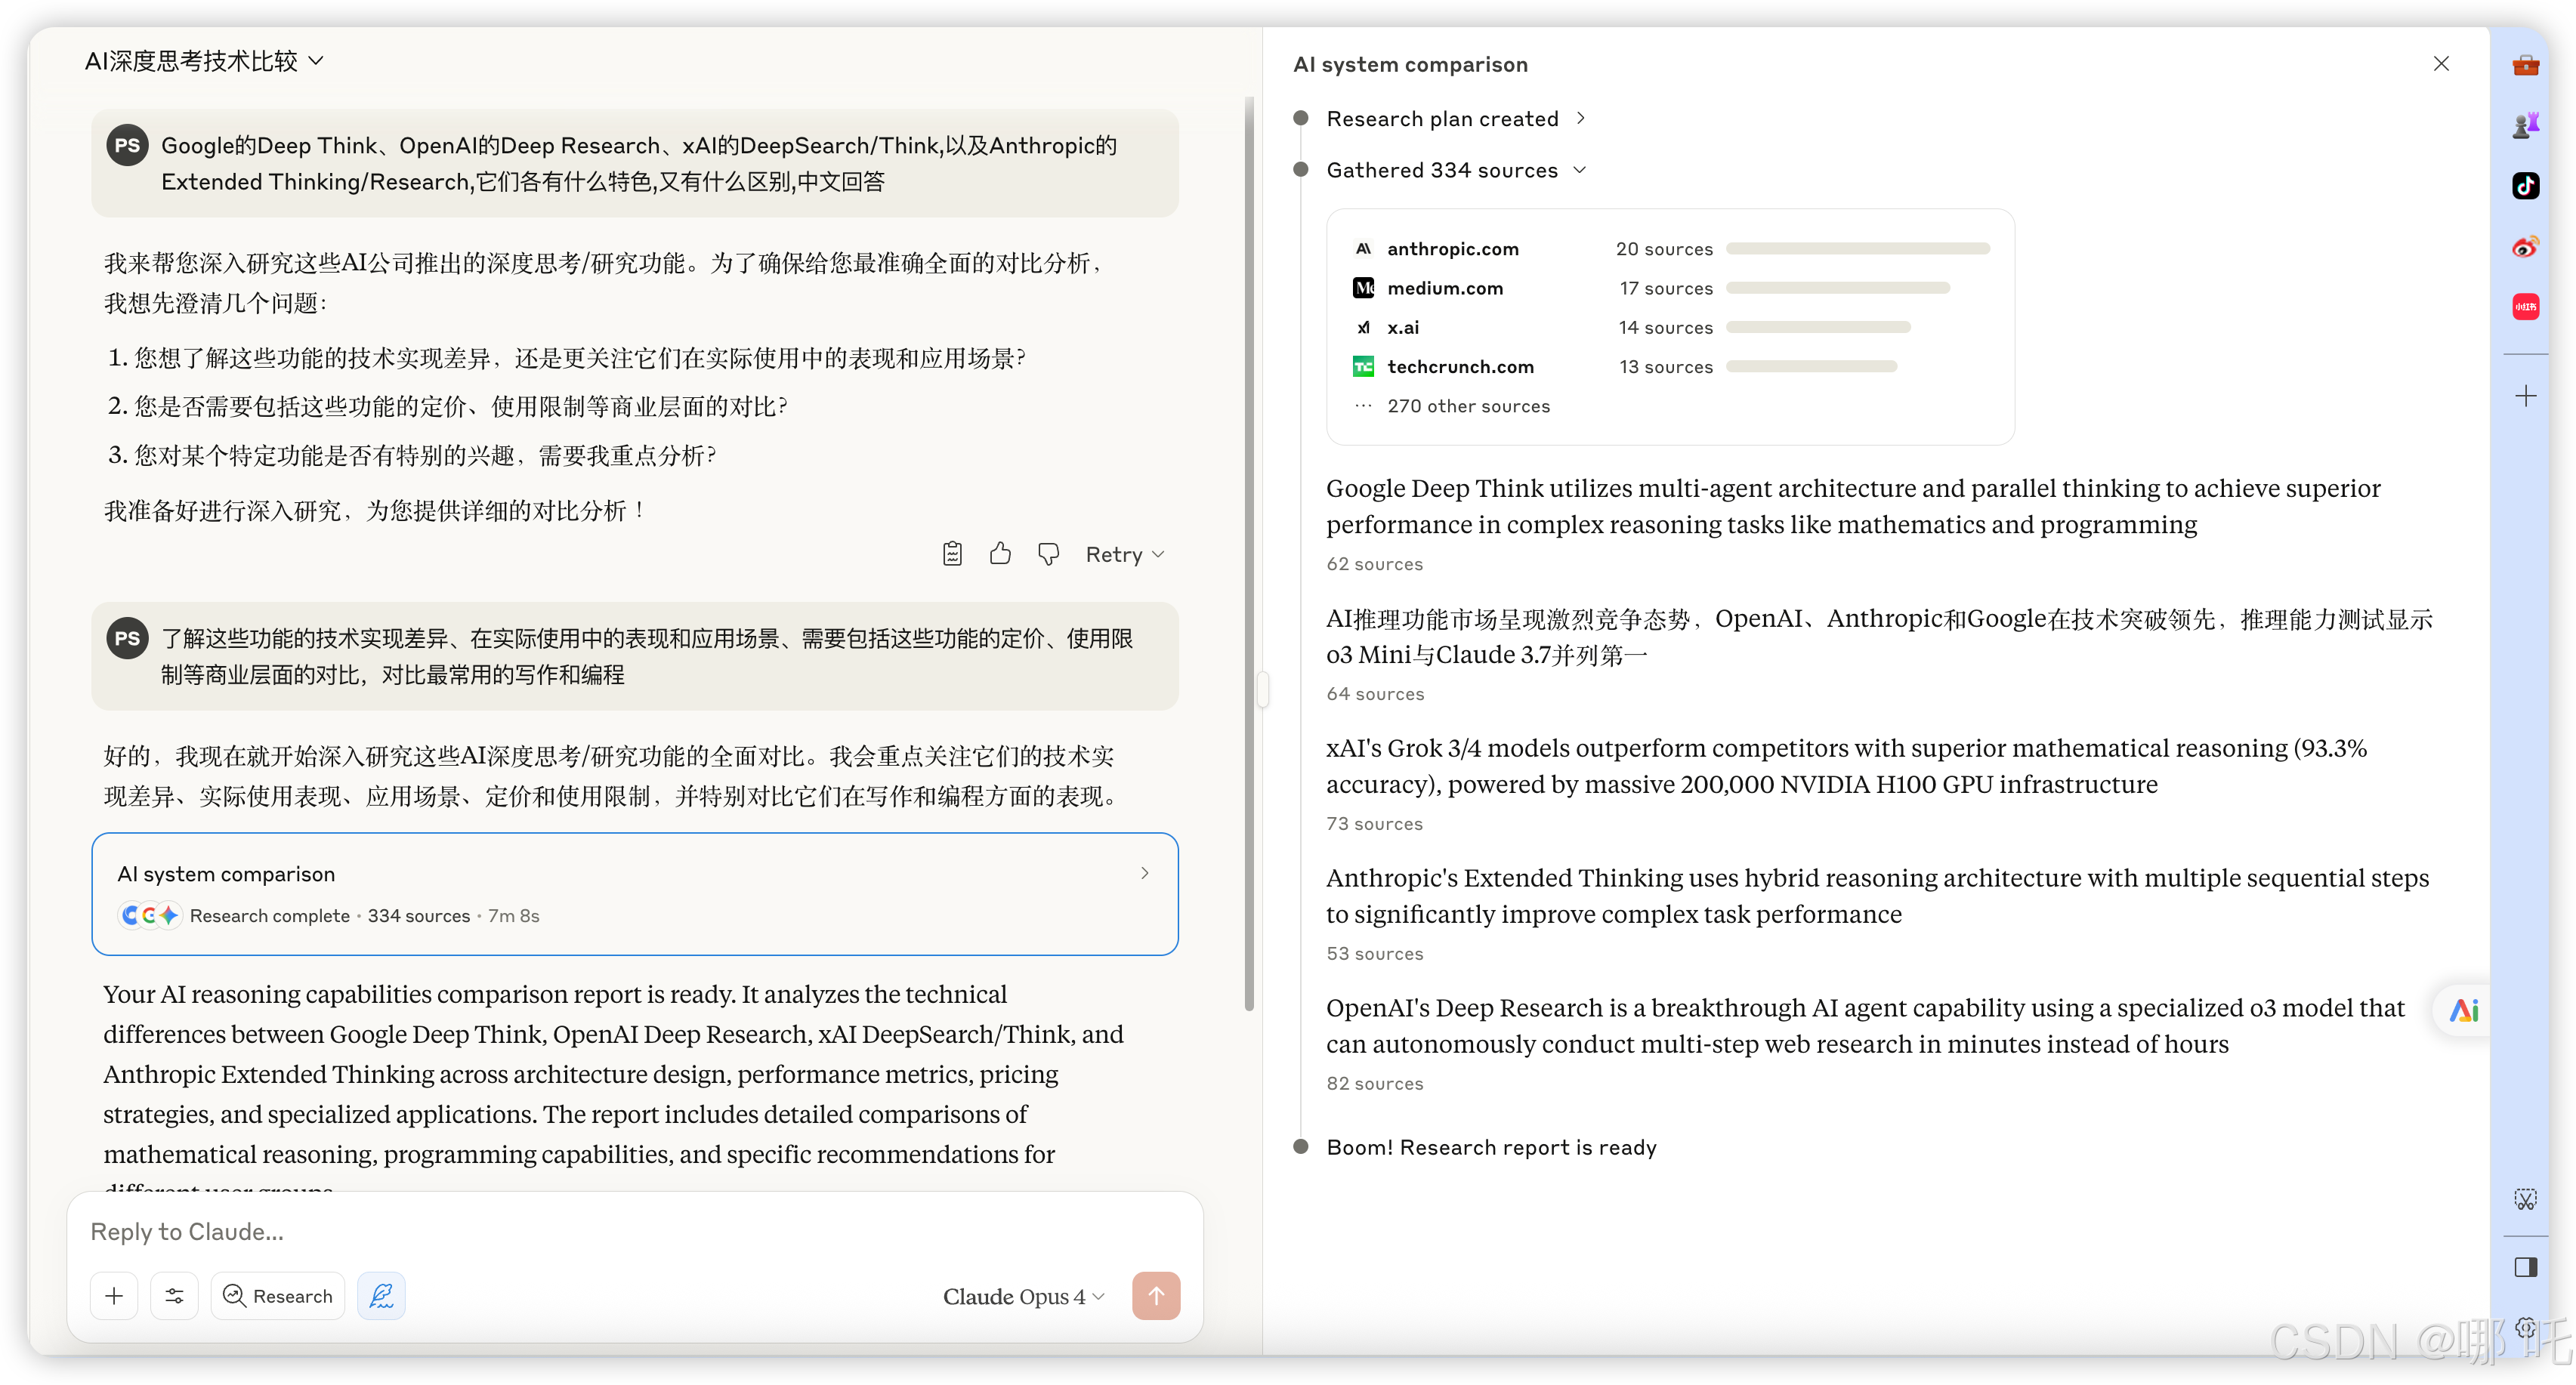Open the search and tools settings sliders button
The height and width of the screenshot is (1385, 2576).
click(x=174, y=1296)
